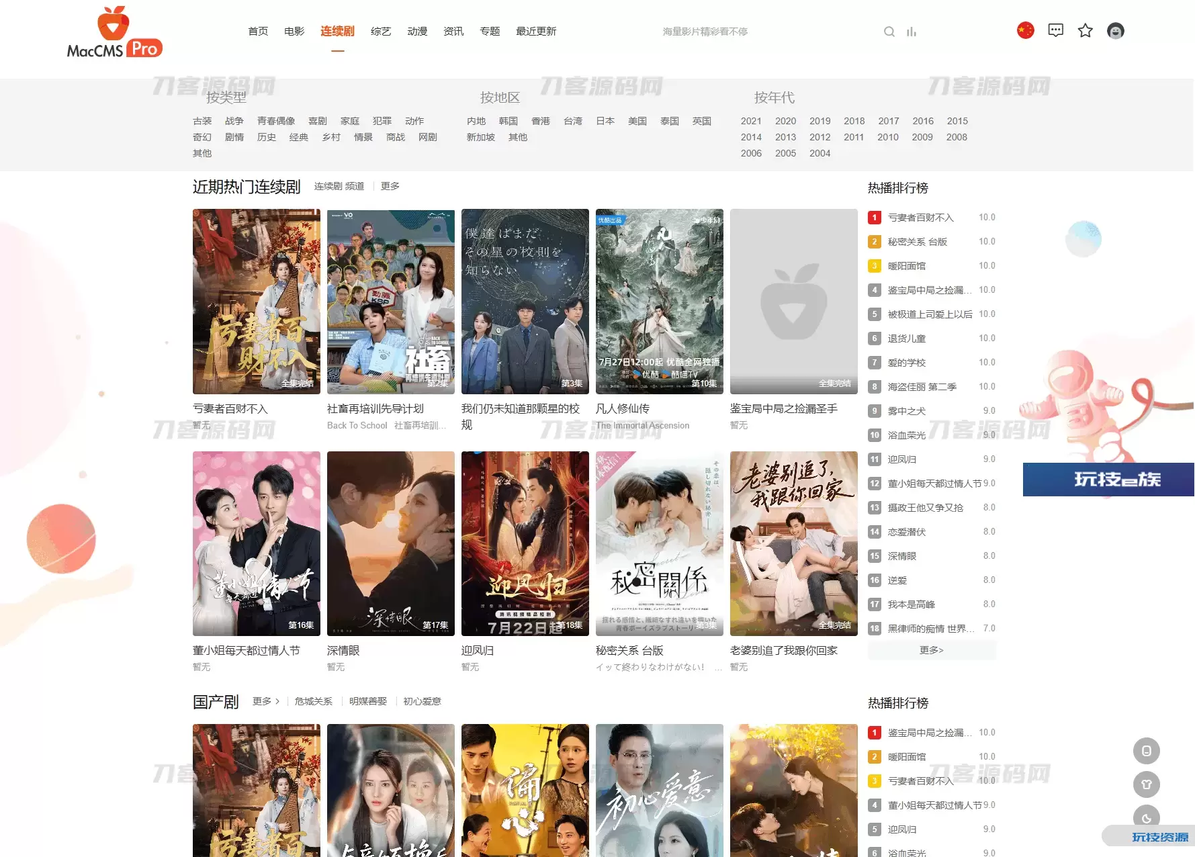Image resolution: width=1195 pixels, height=857 pixels.
Task: Open the 明媒善娶 tag link
Action: pos(368,701)
